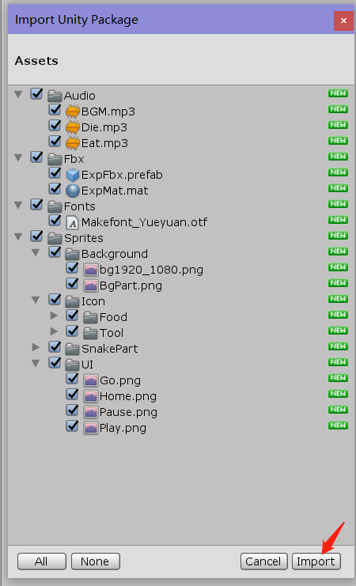Viewport: 356px width, 586px height.
Task: Uncheck the Makefont_Yueyuan.otf checkbox
Action: pyautogui.click(x=55, y=220)
